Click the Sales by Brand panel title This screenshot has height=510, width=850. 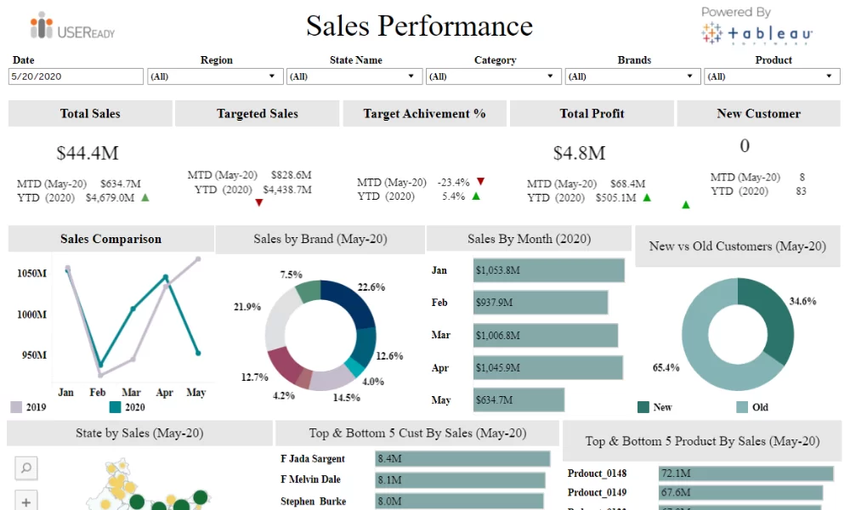[320, 239]
